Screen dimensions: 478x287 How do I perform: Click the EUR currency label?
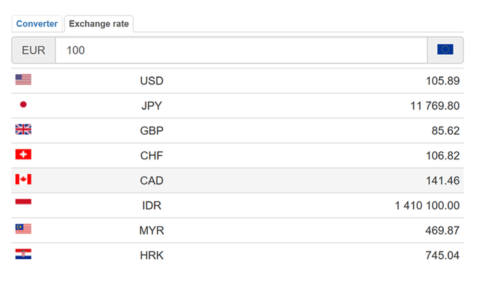(x=34, y=50)
